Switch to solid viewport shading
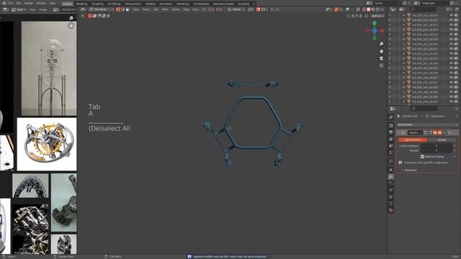 pos(368,9)
